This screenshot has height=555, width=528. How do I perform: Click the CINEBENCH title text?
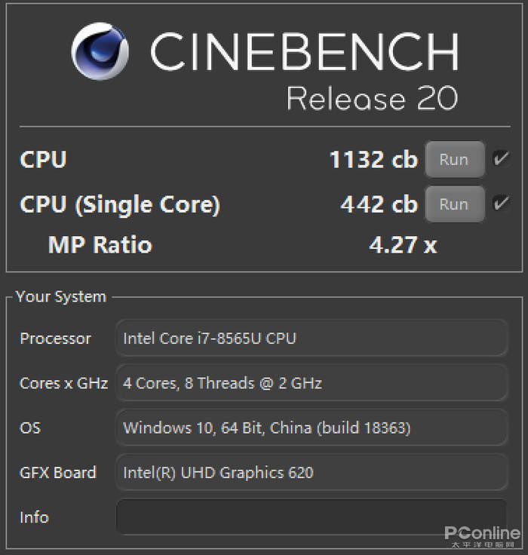click(303, 51)
